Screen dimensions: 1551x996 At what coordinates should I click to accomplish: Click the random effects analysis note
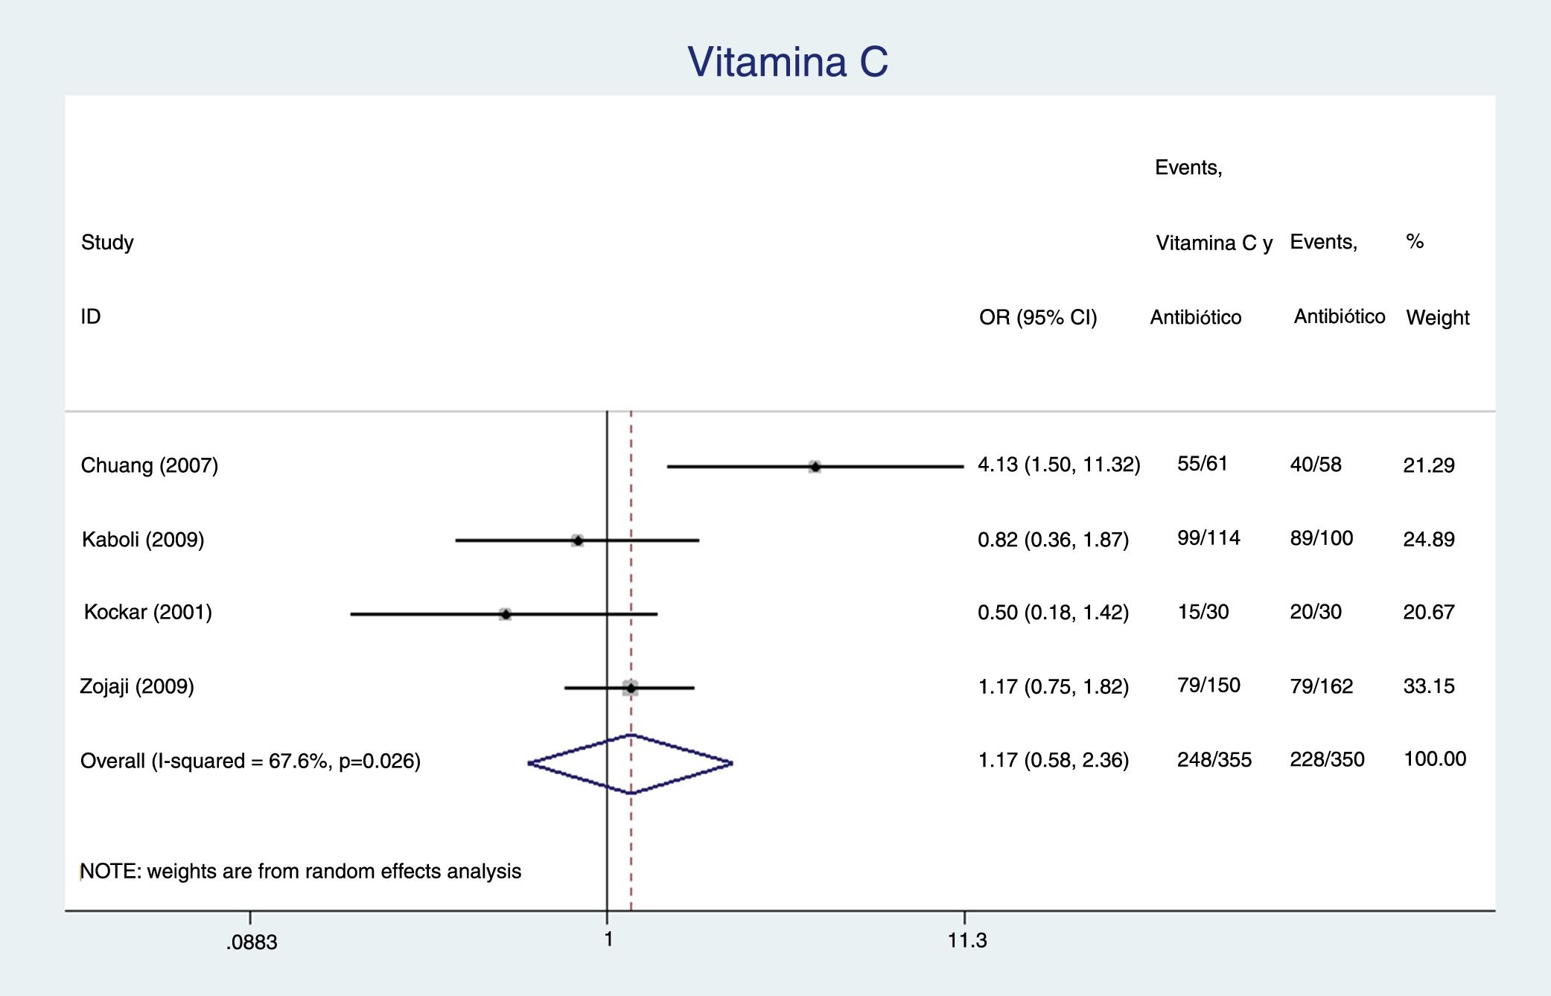301,872
